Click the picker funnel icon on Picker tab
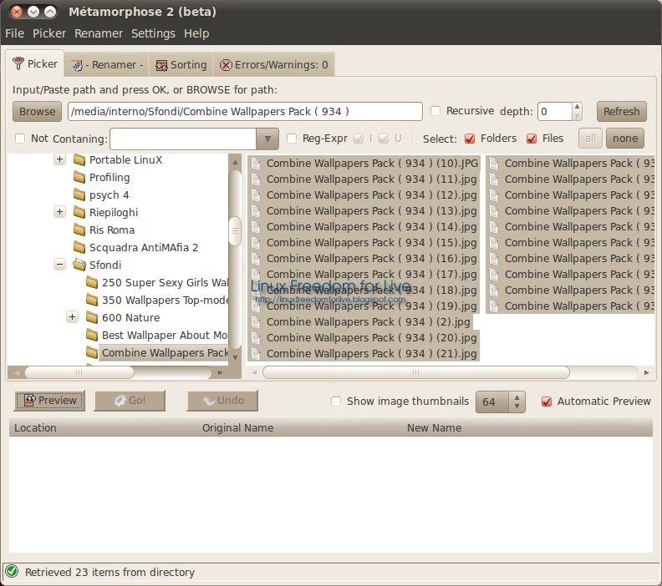 click(18, 63)
